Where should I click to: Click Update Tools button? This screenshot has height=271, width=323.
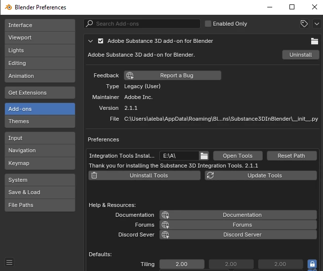coord(261,175)
